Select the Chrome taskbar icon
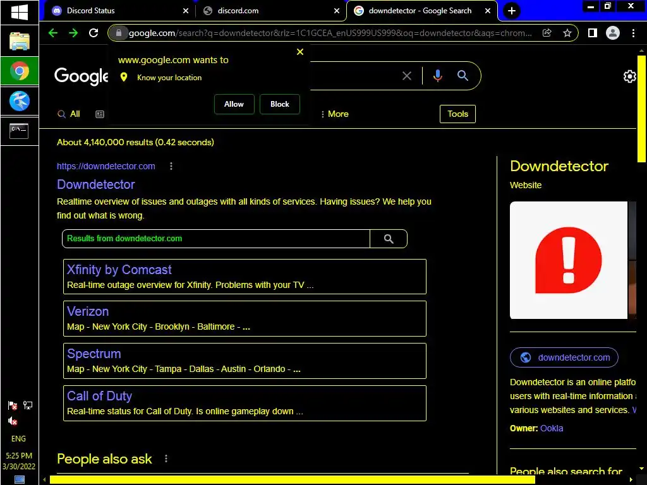 20,71
